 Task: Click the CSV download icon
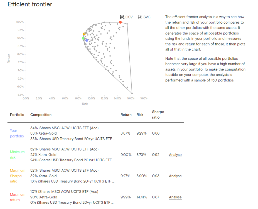click(122, 17)
